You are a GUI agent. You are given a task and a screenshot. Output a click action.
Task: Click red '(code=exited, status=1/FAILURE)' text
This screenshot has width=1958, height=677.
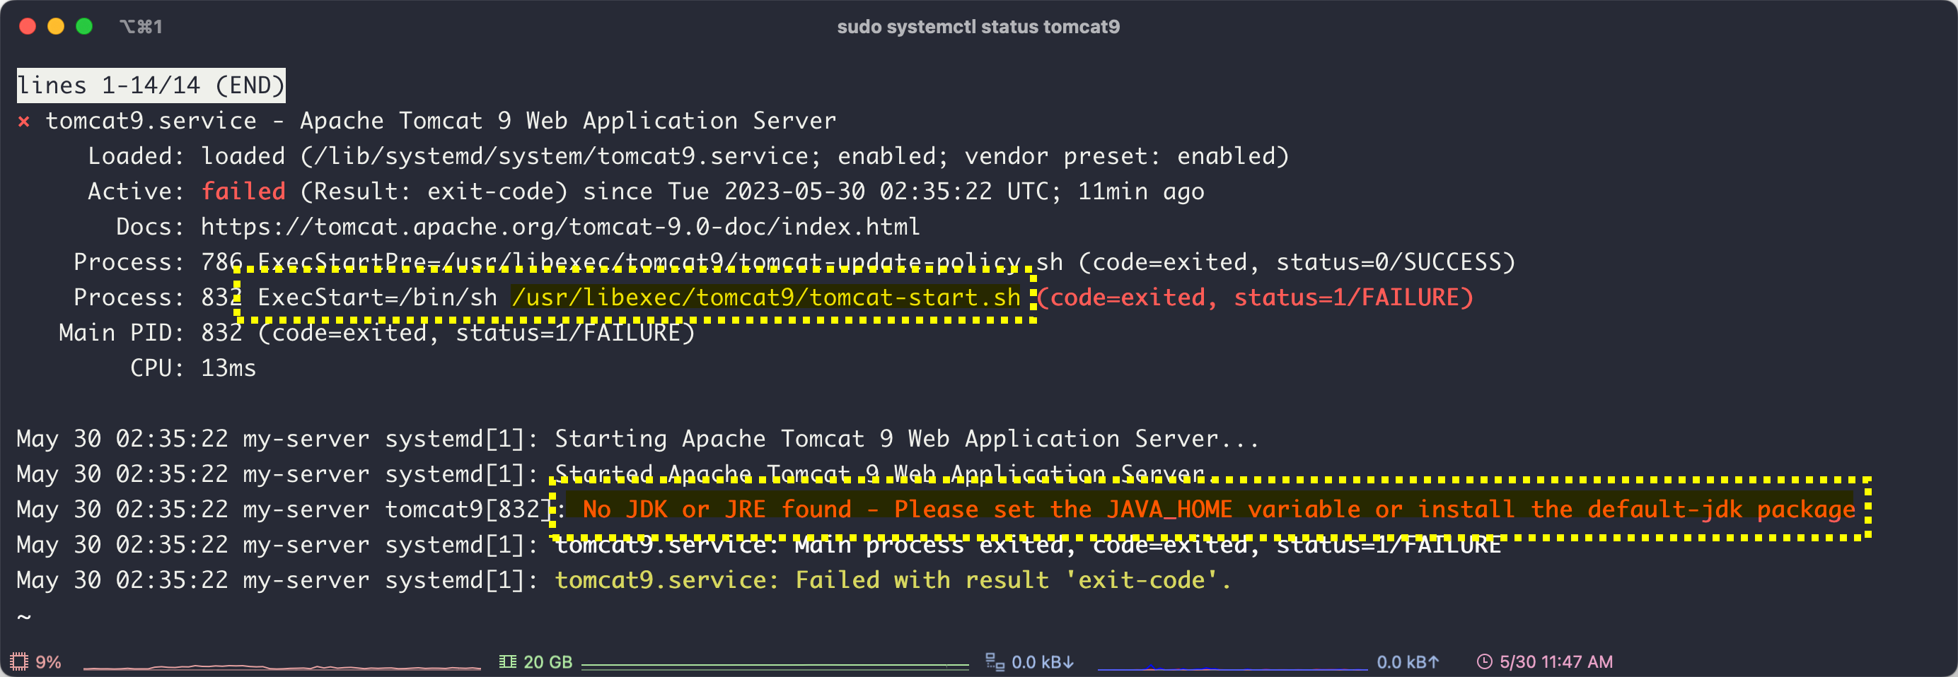coord(1255,298)
